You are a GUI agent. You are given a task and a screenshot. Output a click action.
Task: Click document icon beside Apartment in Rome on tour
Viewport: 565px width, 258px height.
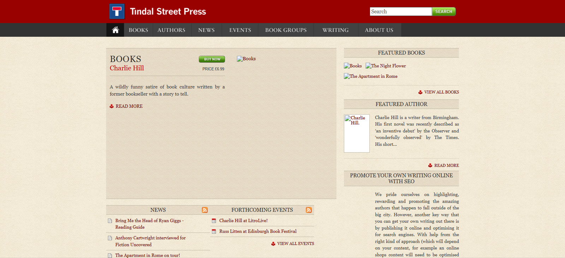tap(110, 256)
